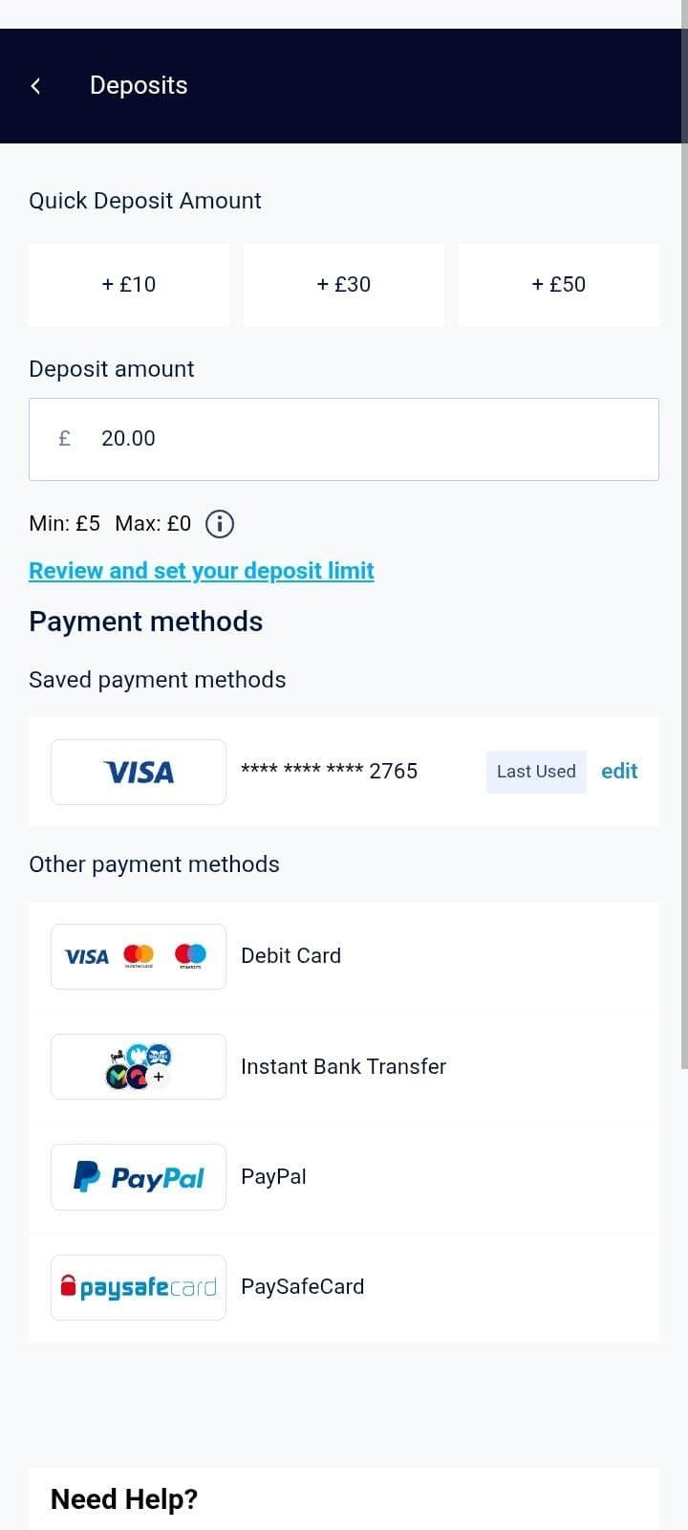
Task: Select the PayPal payment icon
Action: coord(138,1176)
